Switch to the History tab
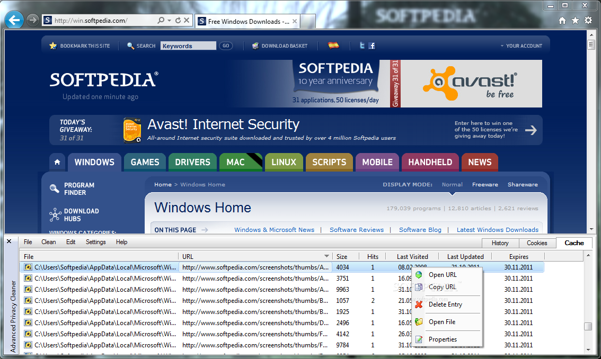The image size is (601, 359). (x=500, y=243)
